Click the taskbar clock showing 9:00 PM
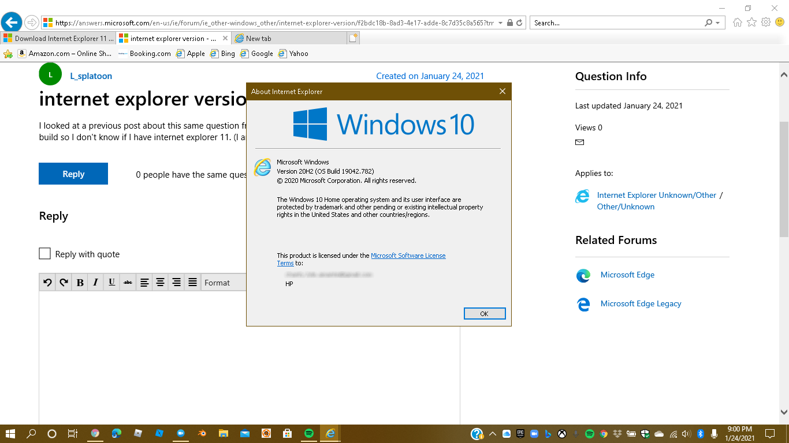Image resolution: width=789 pixels, height=443 pixels. [x=739, y=434]
